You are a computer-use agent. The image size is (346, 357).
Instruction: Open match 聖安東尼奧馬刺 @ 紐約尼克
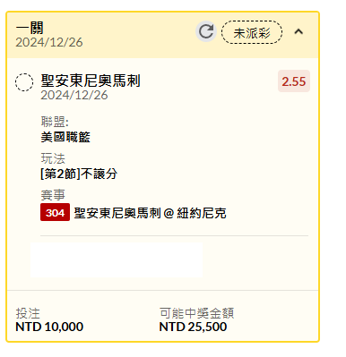pos(150,213)
